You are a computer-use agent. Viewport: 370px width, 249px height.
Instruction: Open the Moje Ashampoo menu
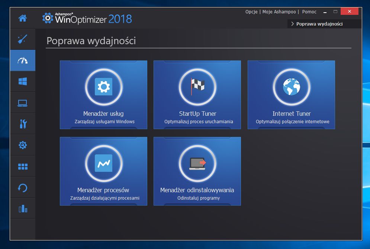pyautogui.click(x=279, y=12)
